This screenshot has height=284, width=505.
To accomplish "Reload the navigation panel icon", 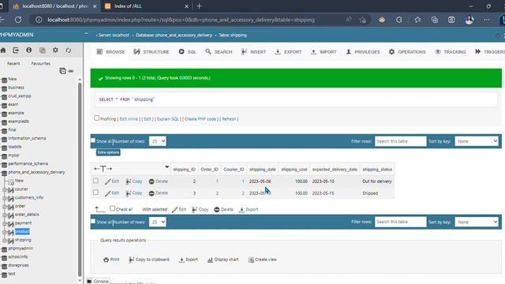I will point(69,50).
